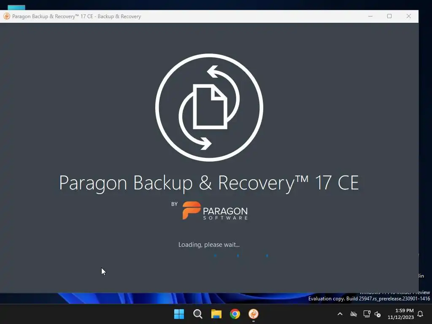
Task: Close the Paragon Backup & Recovery window
Action: point(409,16)
